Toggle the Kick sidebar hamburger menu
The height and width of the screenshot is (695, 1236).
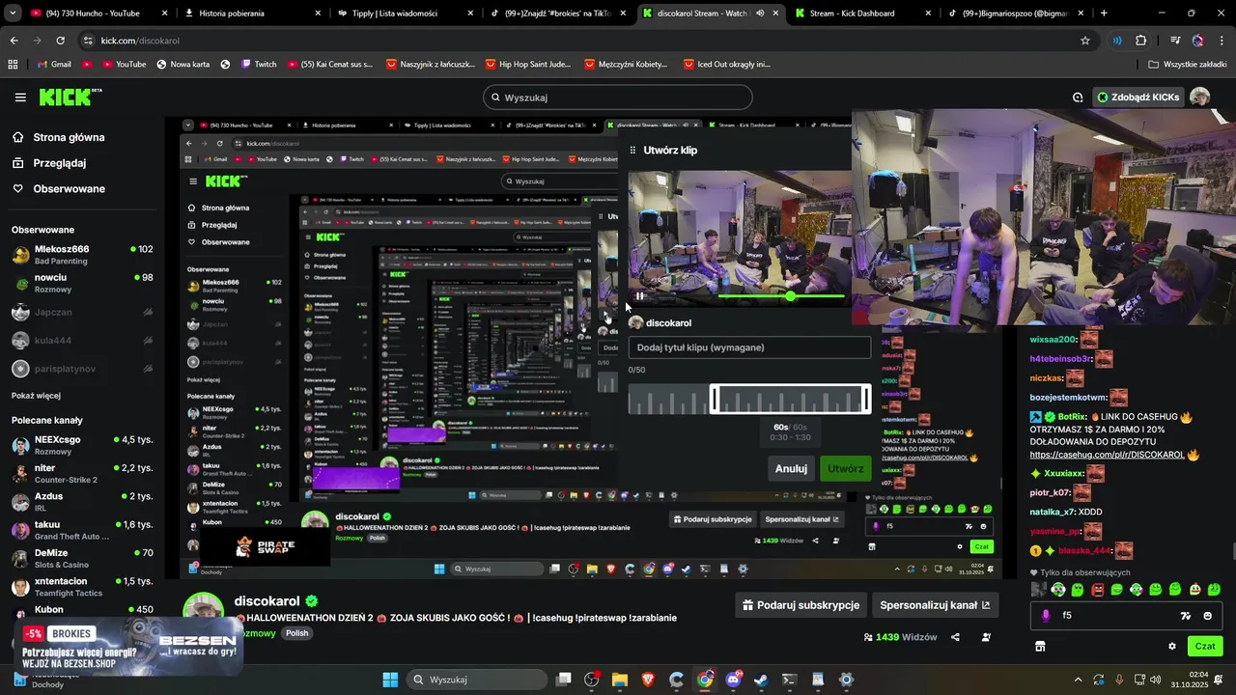click(x=20, y=97)
